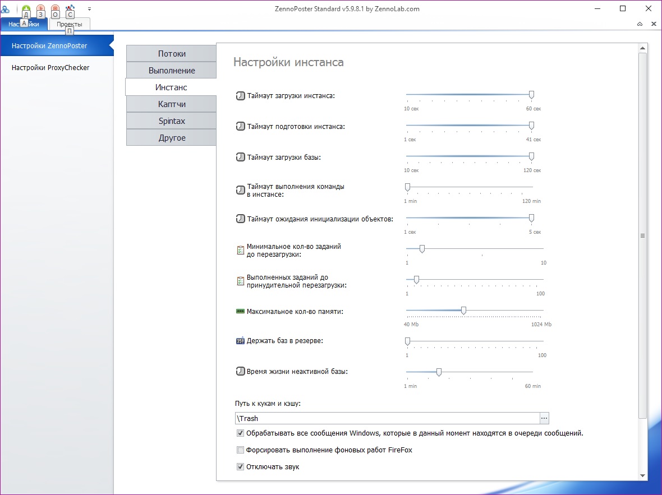662x495 pixels.
Task: Open the Другое settings tab
Action: pos(172,138)
